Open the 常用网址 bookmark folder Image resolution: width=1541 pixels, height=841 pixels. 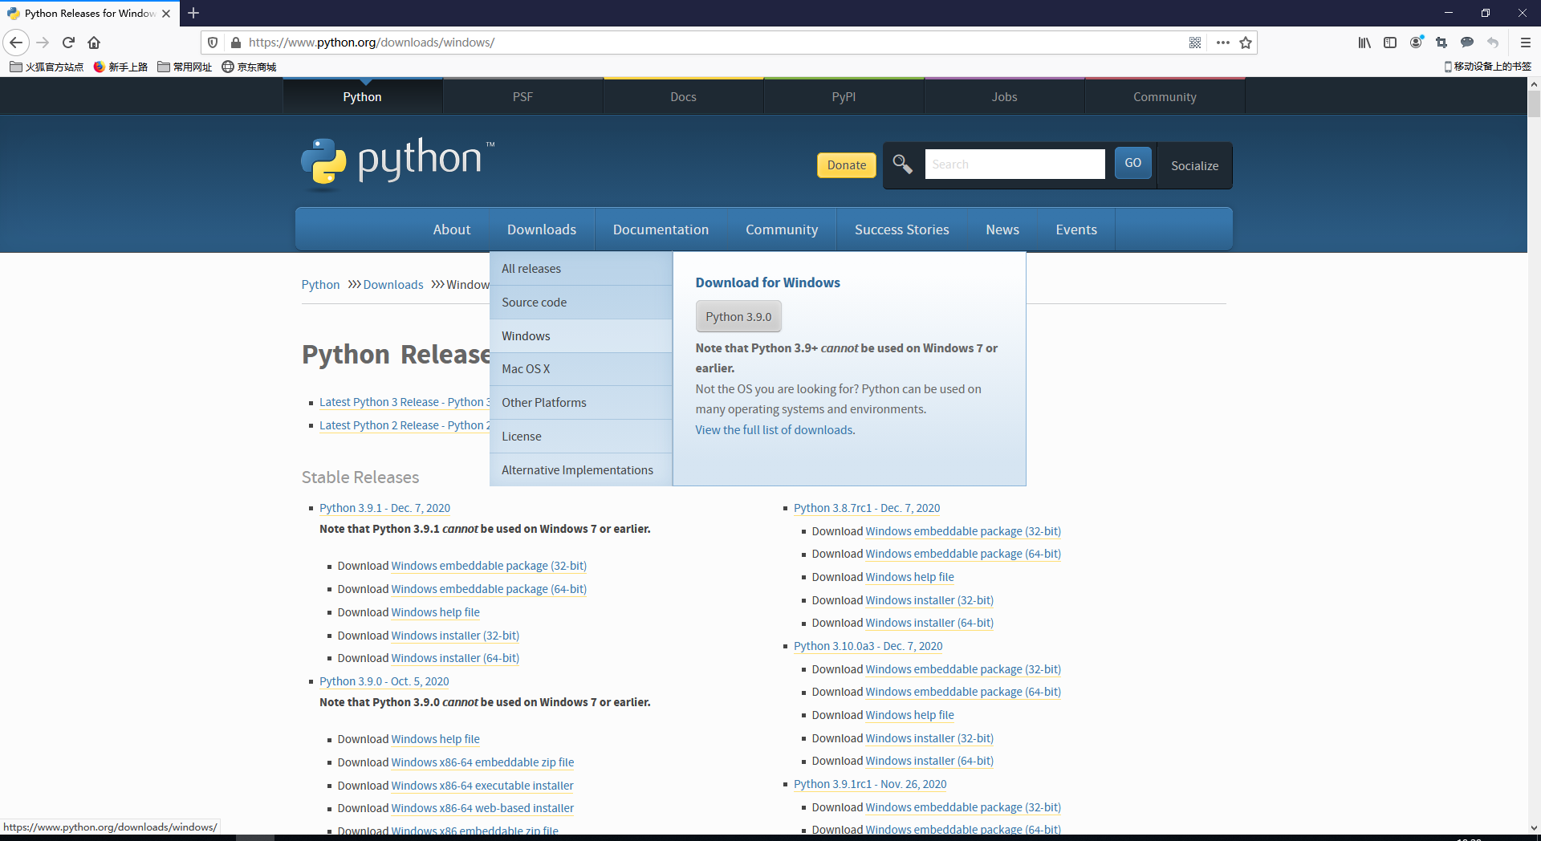pos(185,67)
